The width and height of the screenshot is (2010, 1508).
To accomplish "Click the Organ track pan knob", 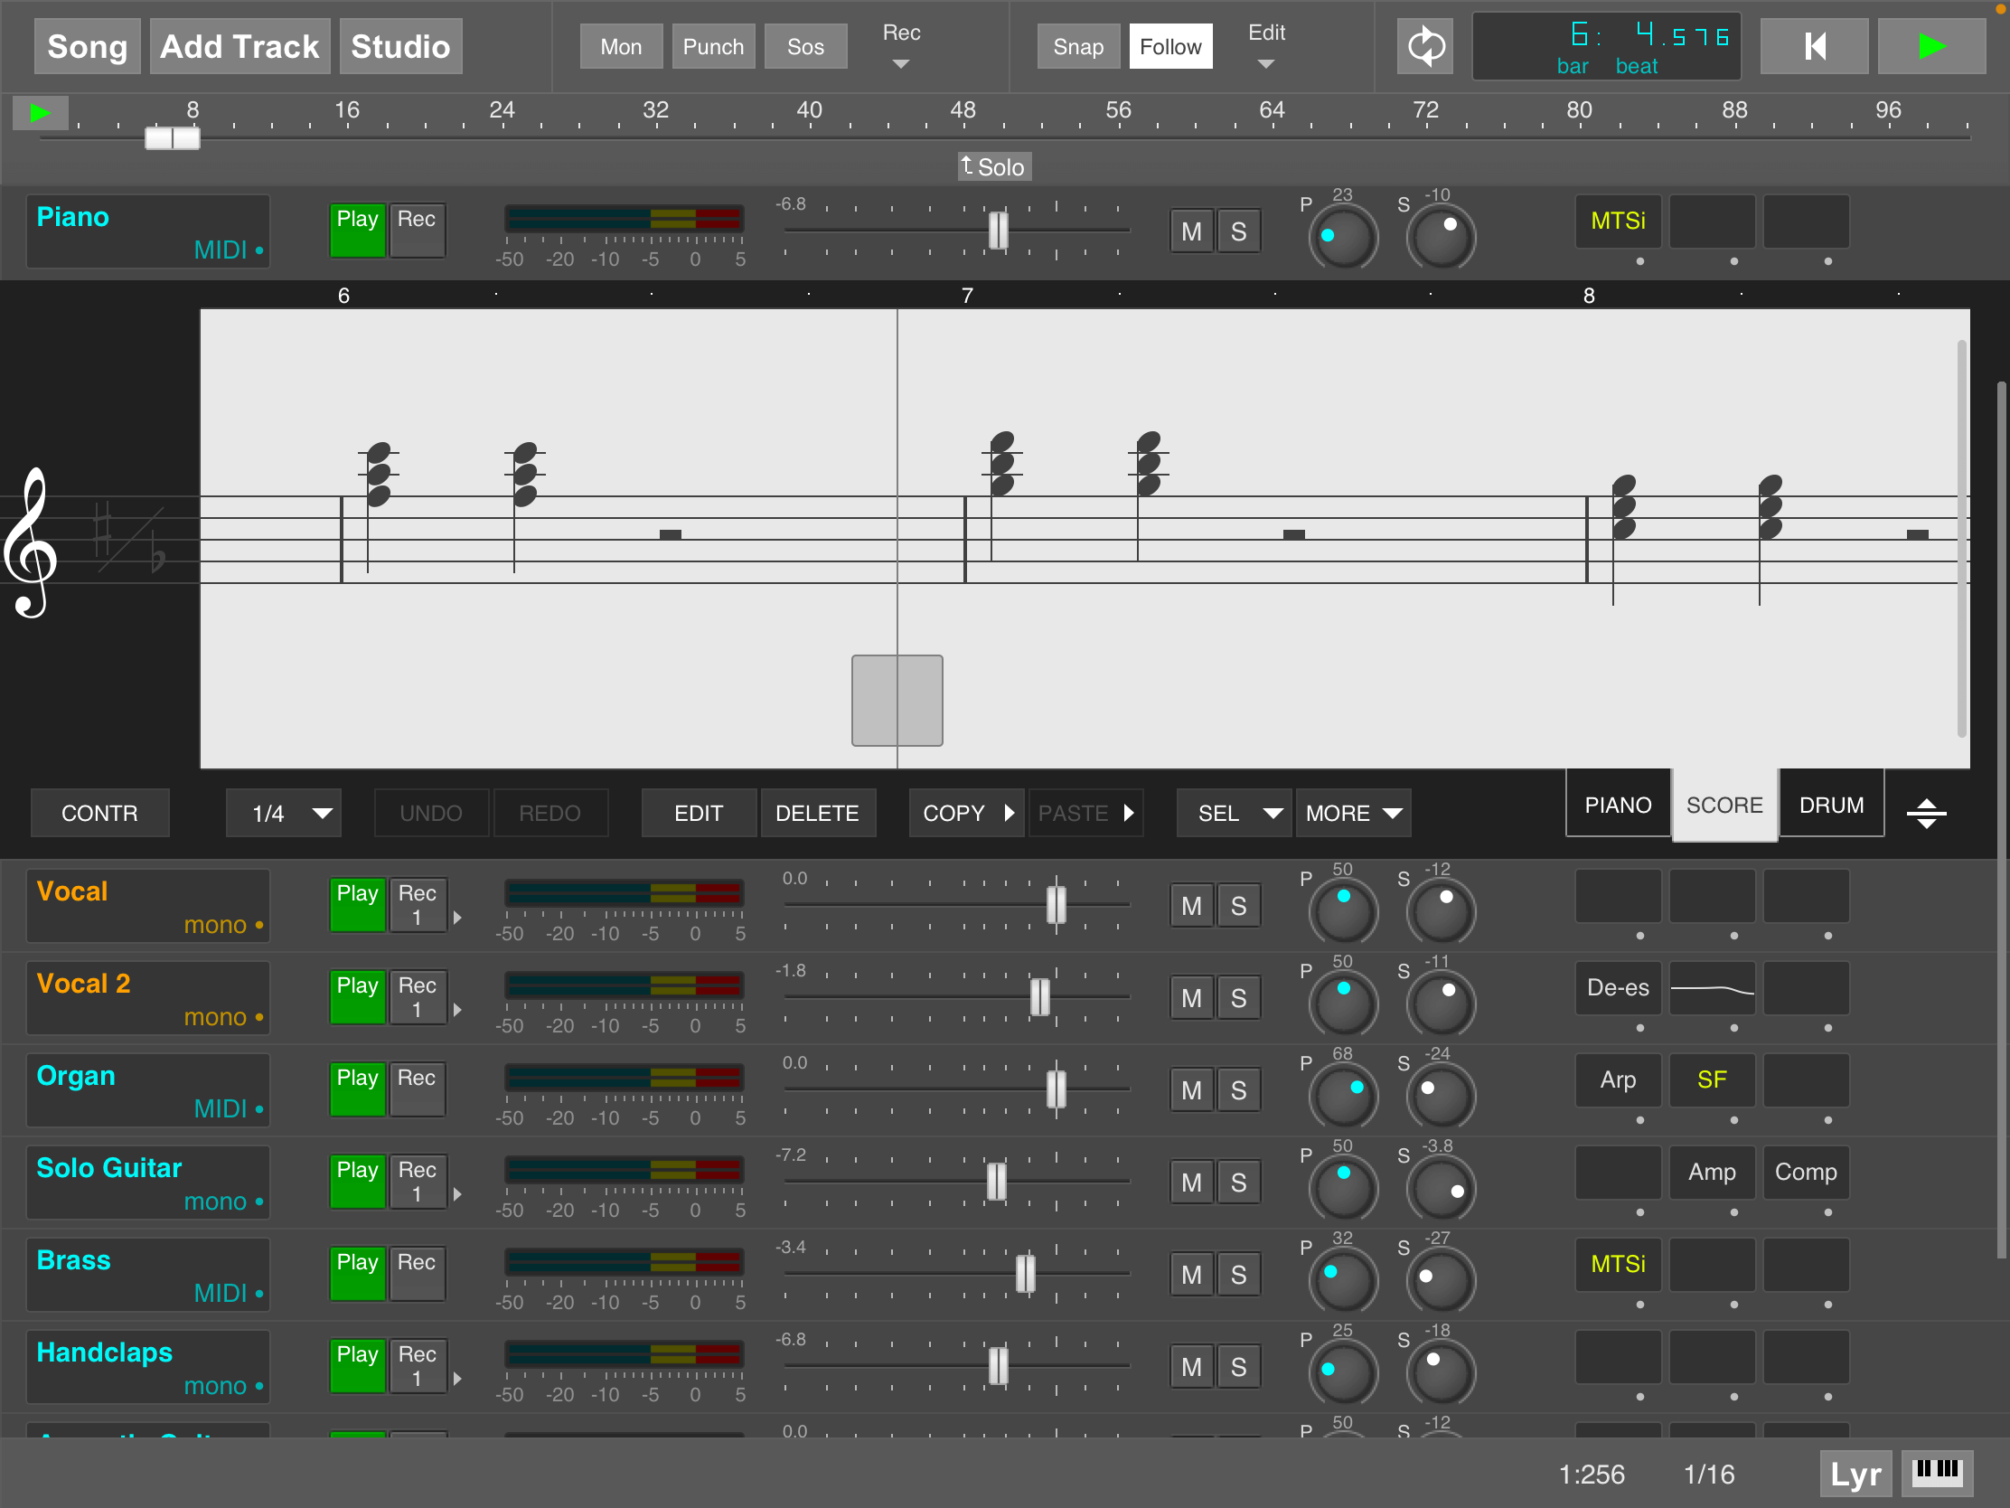I will pos(1342,1097).
